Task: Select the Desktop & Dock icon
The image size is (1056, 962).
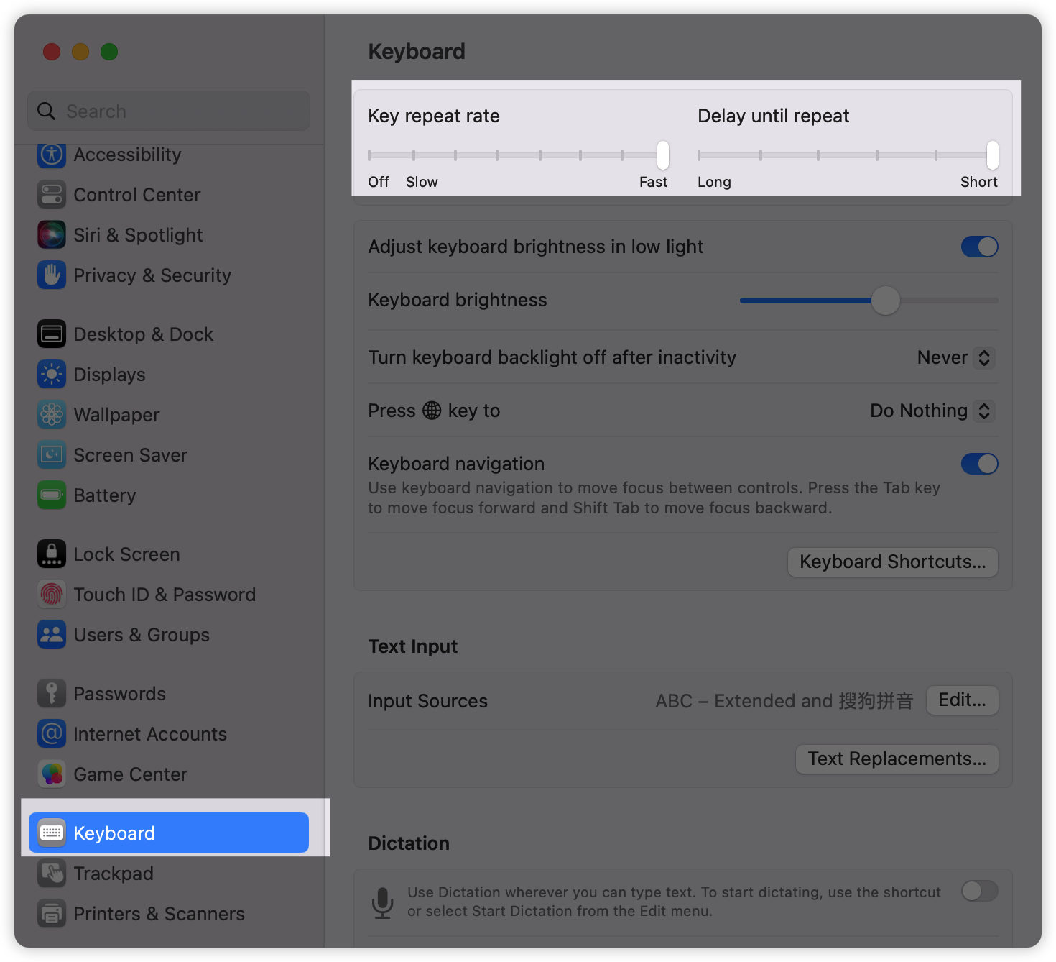Action: pos(52,334)
